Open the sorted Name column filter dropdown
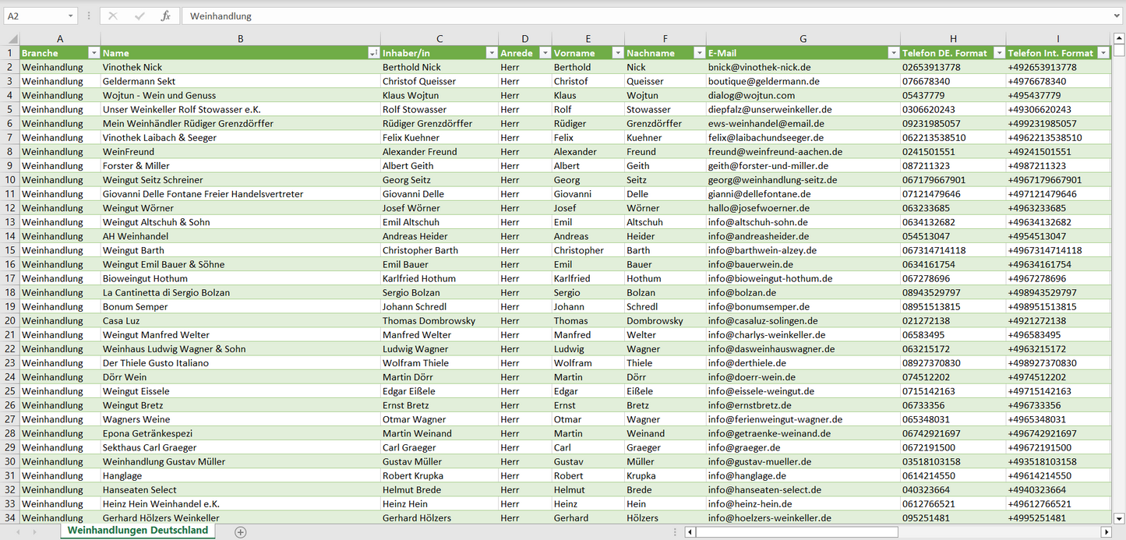The width and height of the screenshot is (1126, 540). click(373, 53)
